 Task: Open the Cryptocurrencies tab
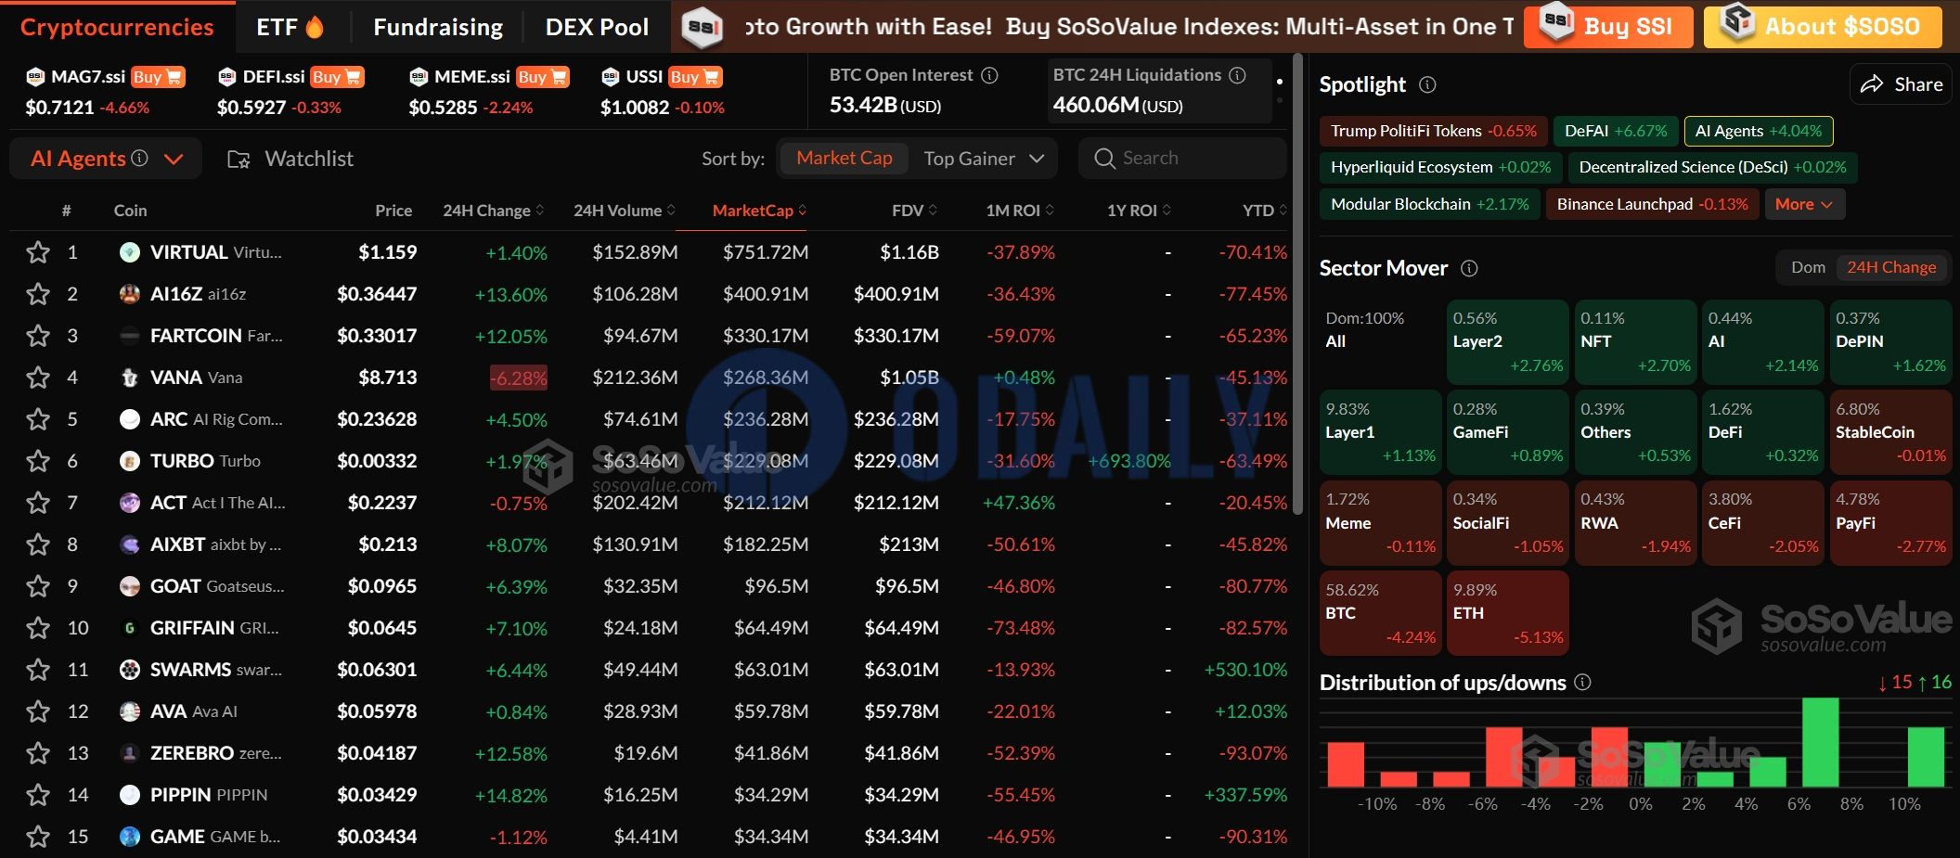click(x=117, y=27)
